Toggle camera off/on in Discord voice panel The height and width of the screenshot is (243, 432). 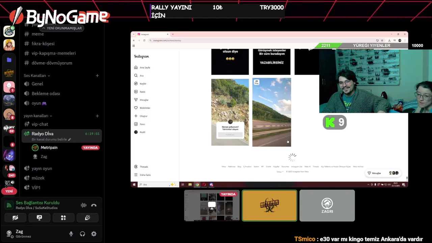point(15,218)
